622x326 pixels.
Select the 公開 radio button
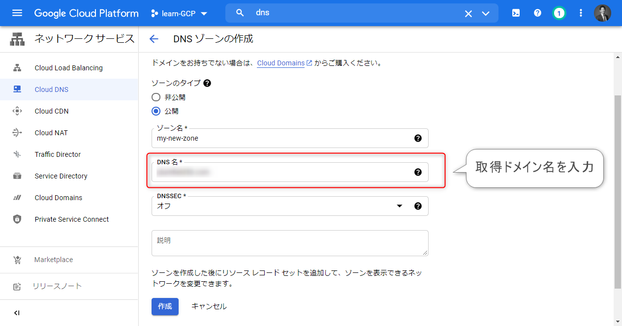point(156,111)
